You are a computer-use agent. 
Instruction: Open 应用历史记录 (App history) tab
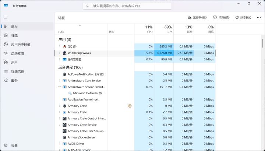pyautogui.click(x=27, y=45)
